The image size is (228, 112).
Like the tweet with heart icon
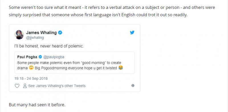click(17, 86)
